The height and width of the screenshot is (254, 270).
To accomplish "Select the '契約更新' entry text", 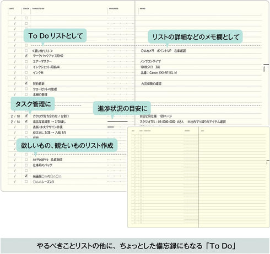I will 39,83.
